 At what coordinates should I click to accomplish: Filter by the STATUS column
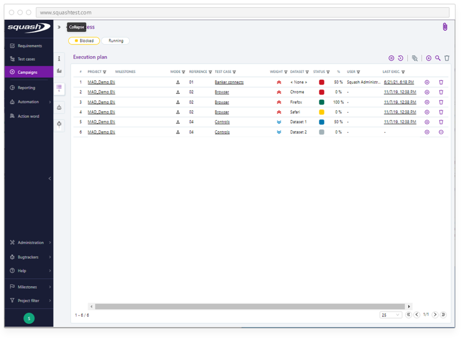328,72
